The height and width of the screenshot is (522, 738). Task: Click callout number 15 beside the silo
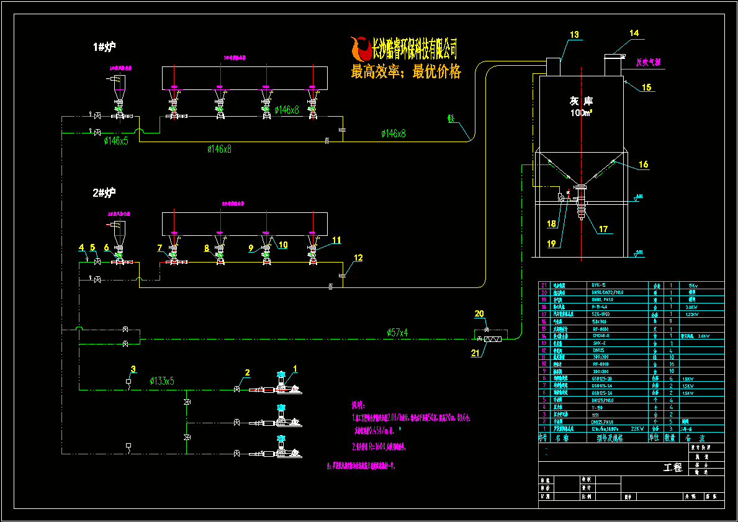tap(647, 87)
